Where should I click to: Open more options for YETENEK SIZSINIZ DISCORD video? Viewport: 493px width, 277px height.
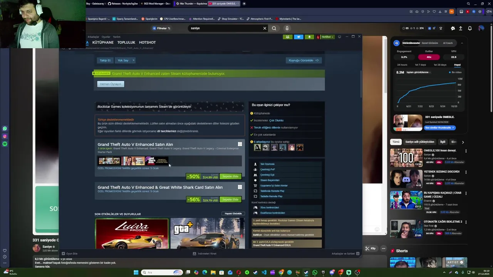click(466, 172)
